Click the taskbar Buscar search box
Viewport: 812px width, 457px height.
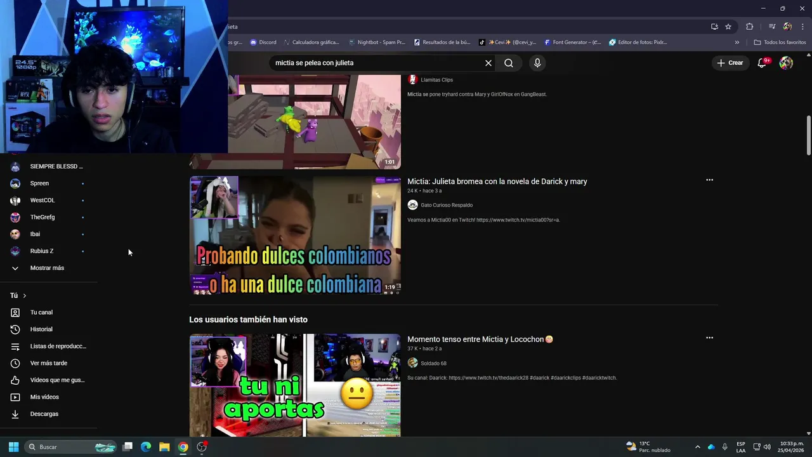pos(71,447)
